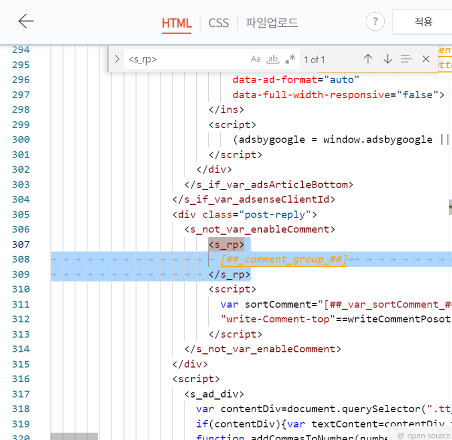The width and height of the screenshot is (452, 440).
Task: Toggle Match Case (Aa) option
Action: point(255,59)
